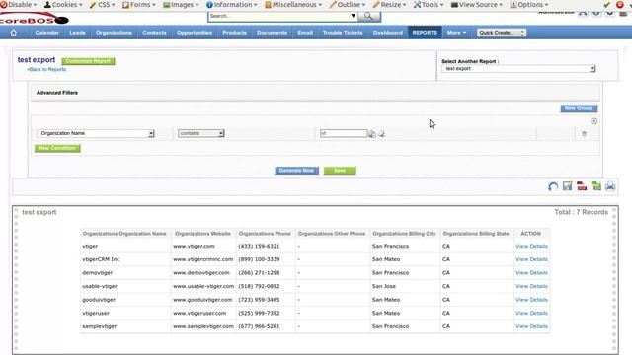Viewport: 632px width, 355px height.
Task: Open the Documents tab
Action: point(273,33)
